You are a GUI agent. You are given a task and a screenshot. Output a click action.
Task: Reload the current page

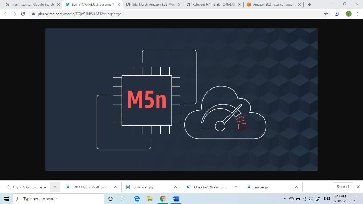tap(23, 14)
